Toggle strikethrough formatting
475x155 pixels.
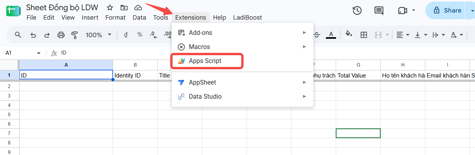coord(317,35)
